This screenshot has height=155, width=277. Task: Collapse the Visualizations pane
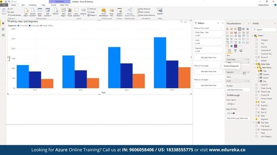[x=248, y=23]
